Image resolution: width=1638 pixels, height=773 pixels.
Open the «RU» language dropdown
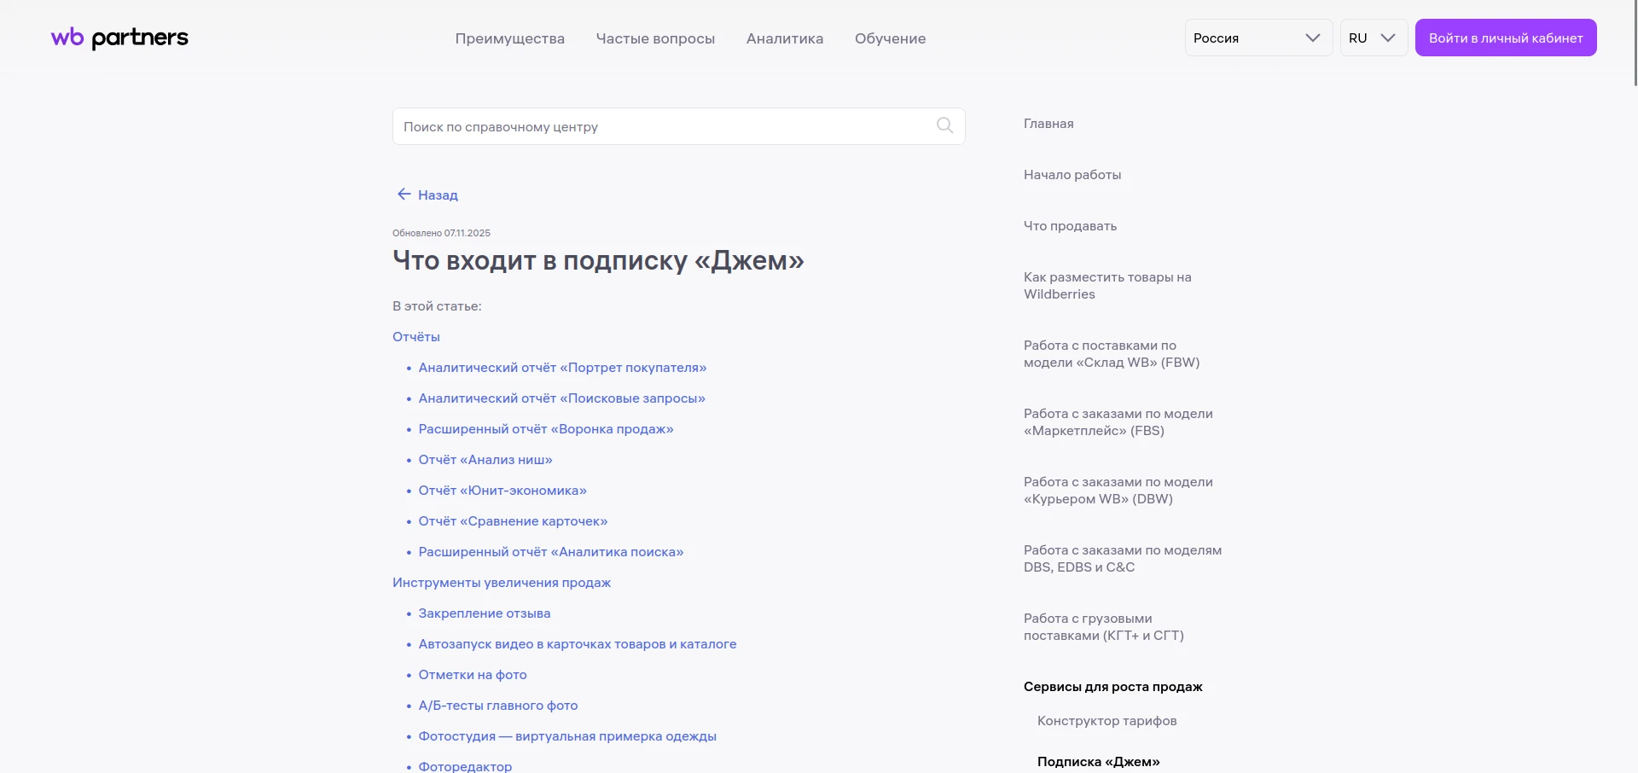click(1372, 38)
